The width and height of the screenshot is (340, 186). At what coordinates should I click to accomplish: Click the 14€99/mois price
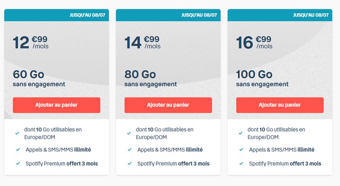point(142,42)
